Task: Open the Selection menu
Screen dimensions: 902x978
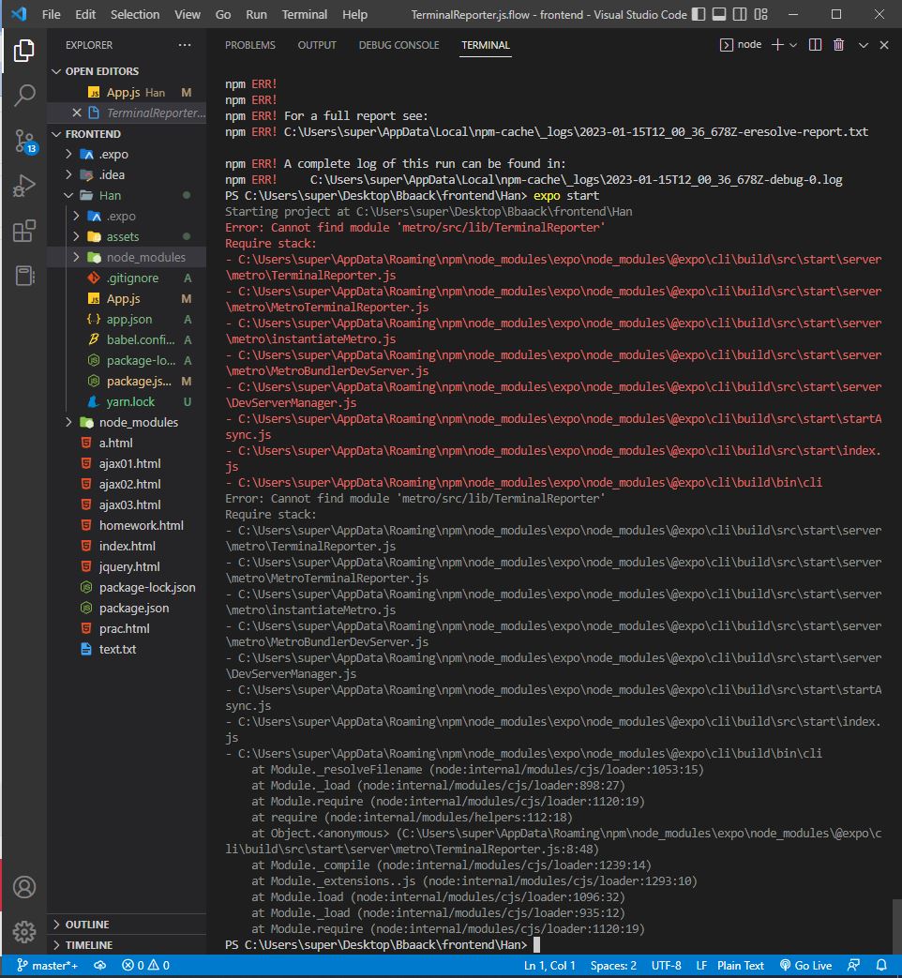Action: [x=135, y=14]
